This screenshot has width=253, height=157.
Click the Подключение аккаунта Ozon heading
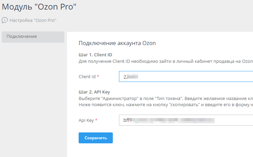point(117,43)
